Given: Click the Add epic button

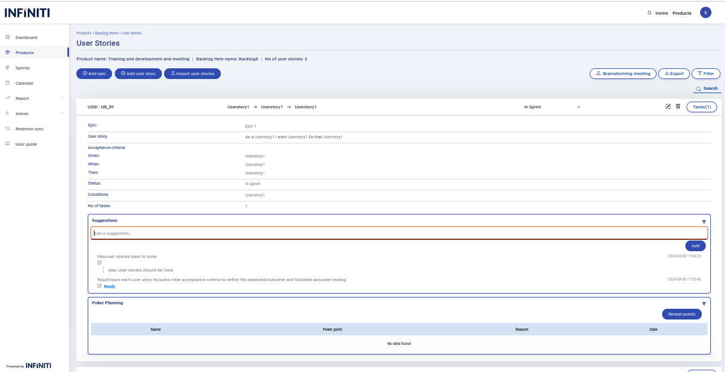Looking at the screenshot, I should 94,73.
